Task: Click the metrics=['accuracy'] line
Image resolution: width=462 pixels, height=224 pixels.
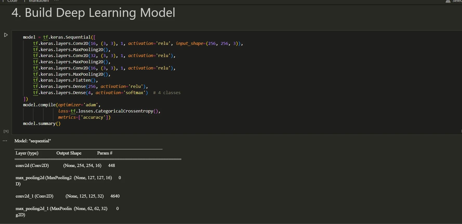Action: click(84, 117)
